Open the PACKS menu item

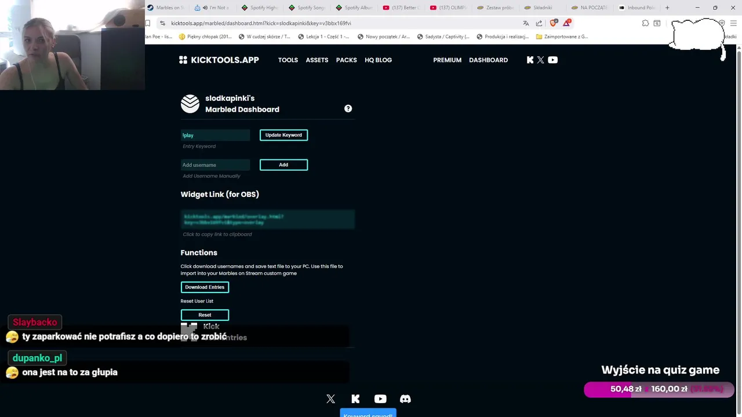pyautogui.click(x=347, y=60)
